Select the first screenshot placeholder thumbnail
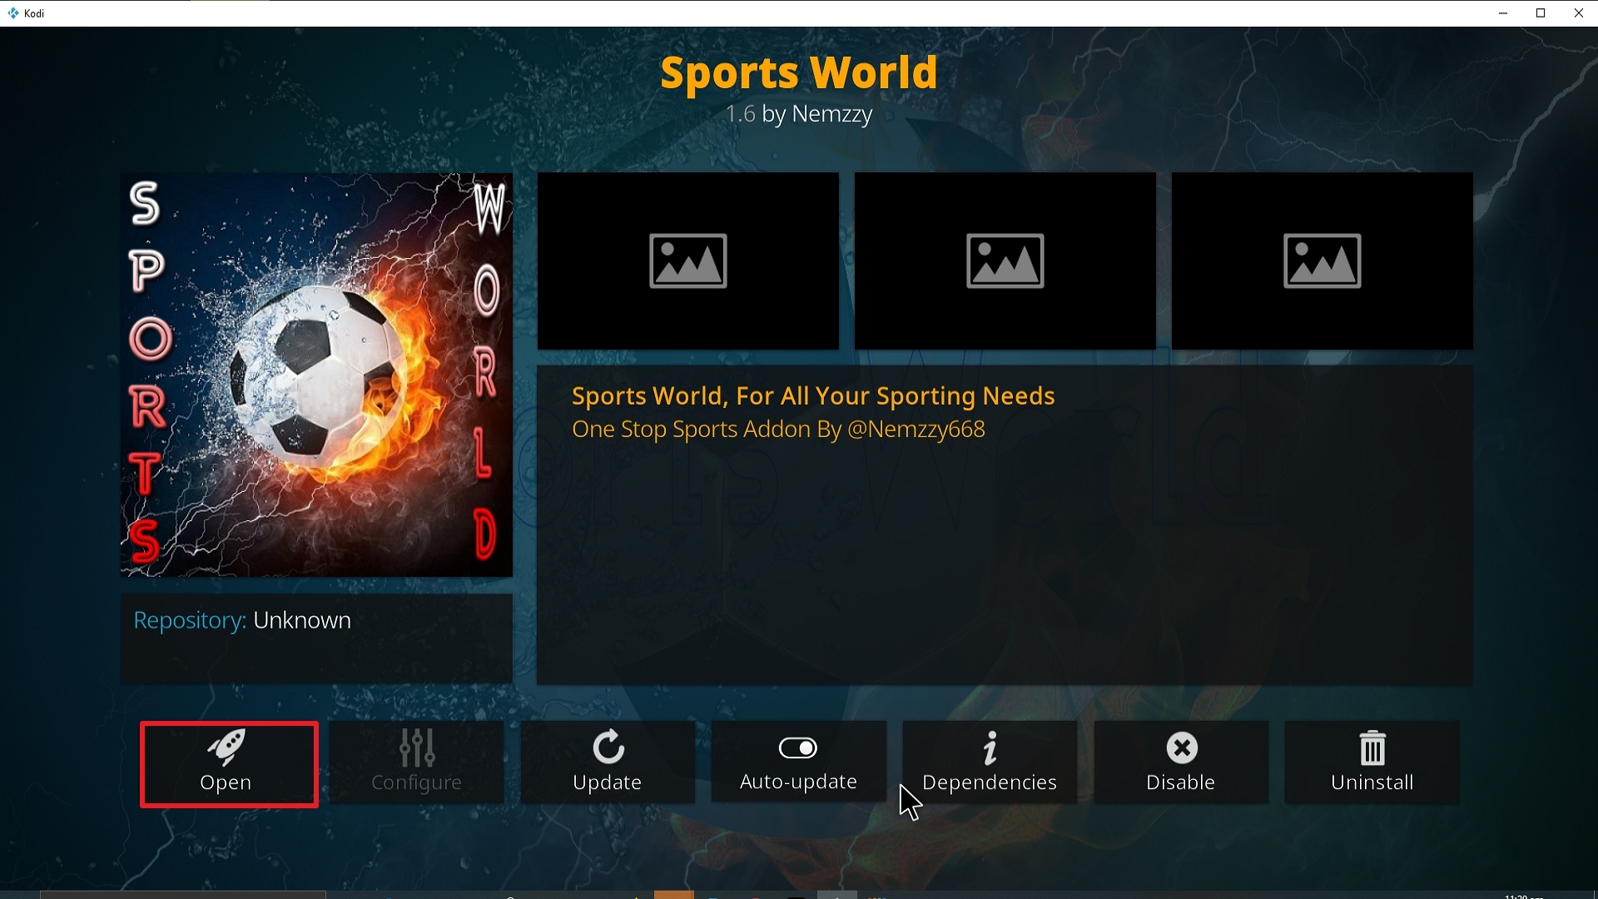This screenshot has width=1598, height=899. click(688, 261)
